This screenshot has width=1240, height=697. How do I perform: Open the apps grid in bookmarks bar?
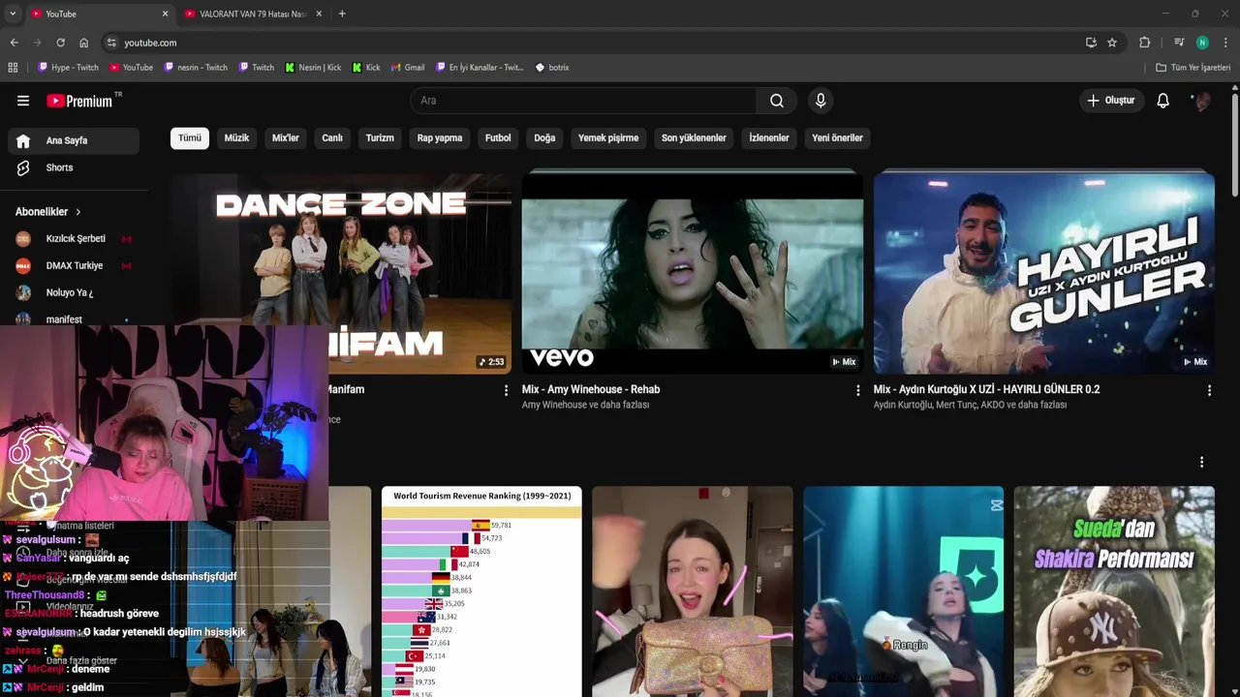pyautogui.click(x=13, y=68)
